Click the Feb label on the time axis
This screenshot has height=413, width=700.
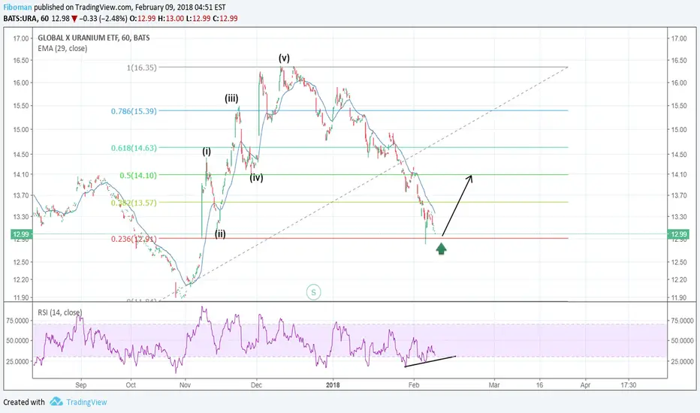[x=414, y=385]
